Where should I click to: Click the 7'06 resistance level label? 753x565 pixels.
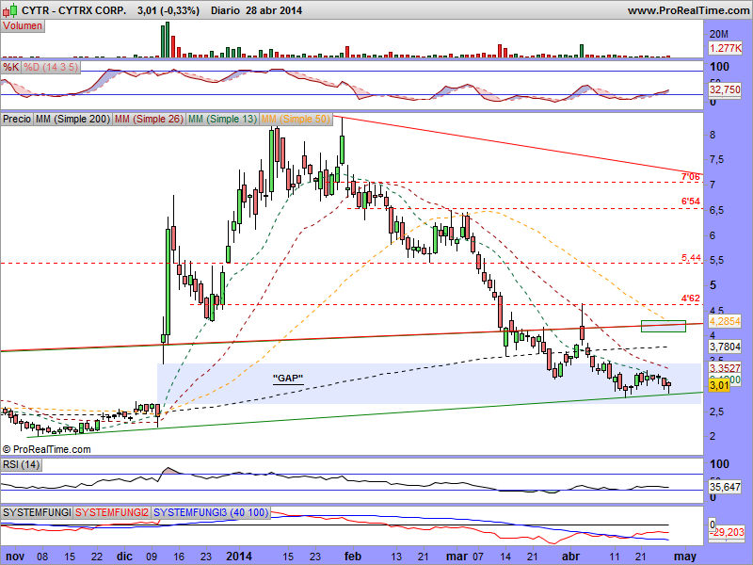point(691,177)
